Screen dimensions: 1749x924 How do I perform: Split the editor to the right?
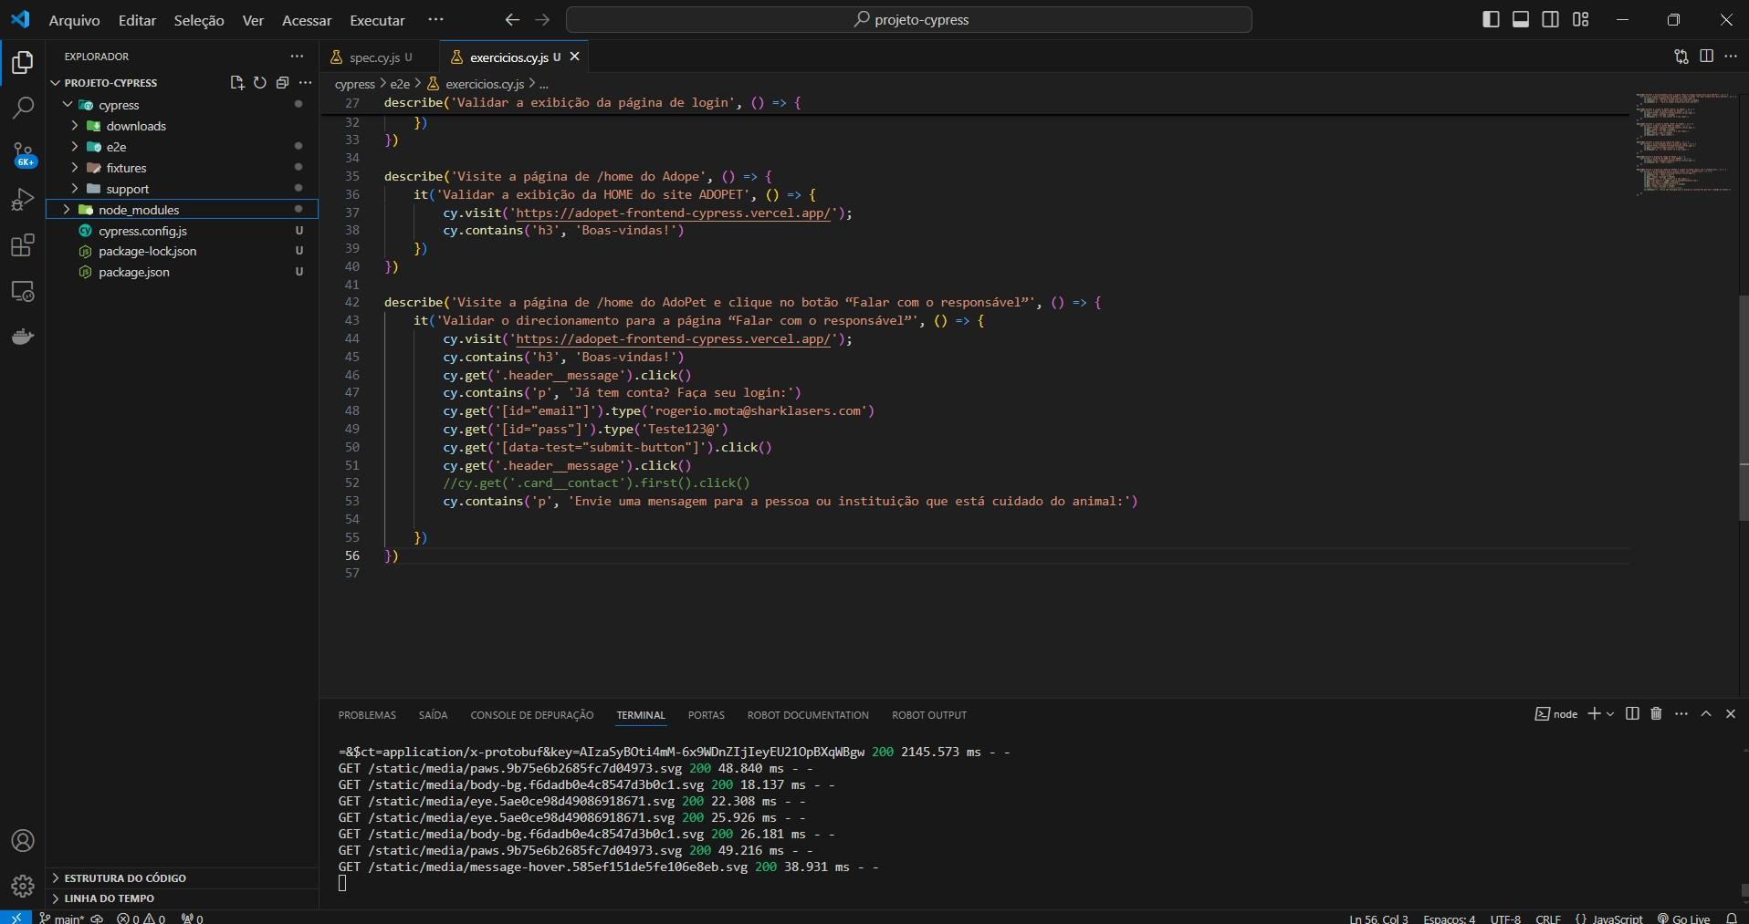tap(1706, 57)
